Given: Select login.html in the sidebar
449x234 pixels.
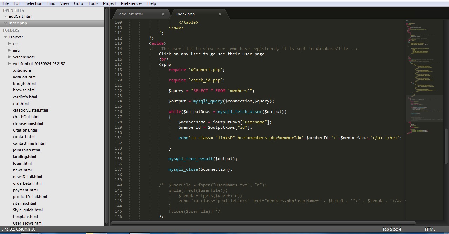Looking at the screenshot, I should 22,163.
